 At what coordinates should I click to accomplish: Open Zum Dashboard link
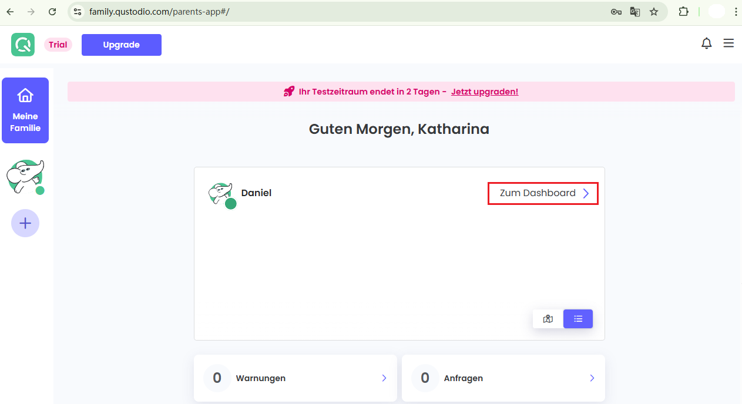click(543, 193)
